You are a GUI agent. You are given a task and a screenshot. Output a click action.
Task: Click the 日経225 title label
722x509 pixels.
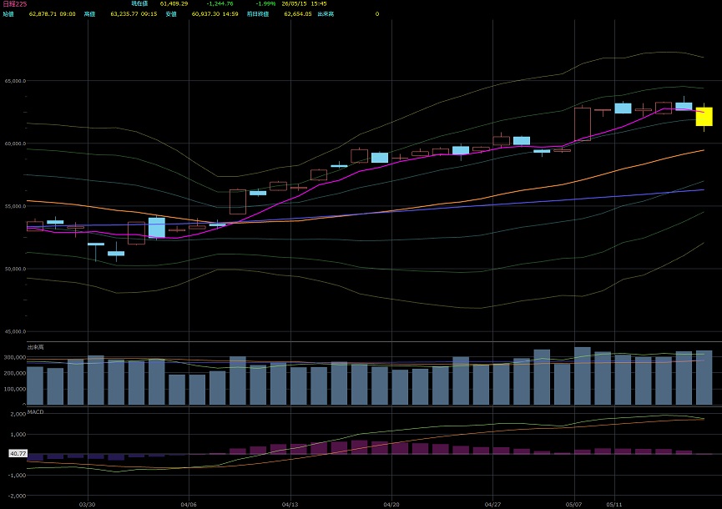point(15,3)
